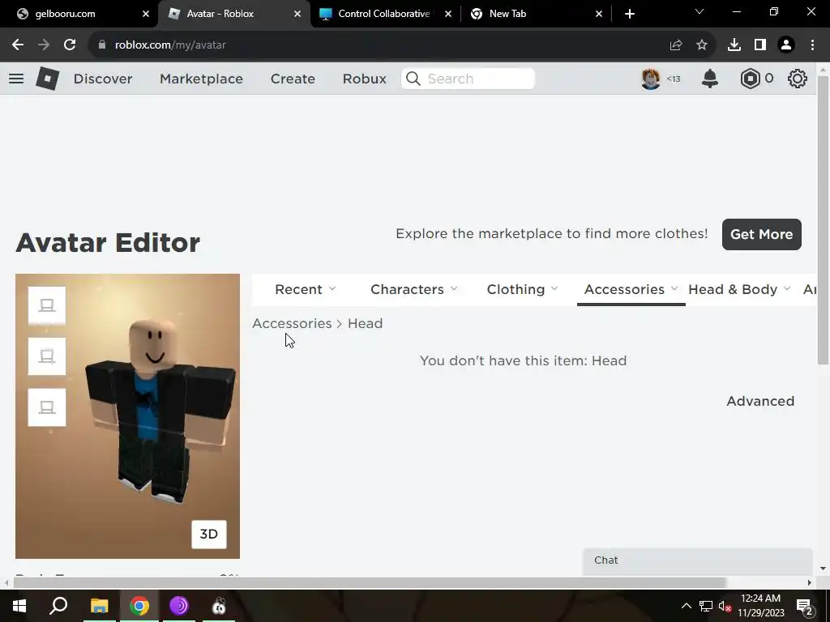830x622 pixels.
Task: Click the first avatar emote slot icon
Action: [46, 305]
